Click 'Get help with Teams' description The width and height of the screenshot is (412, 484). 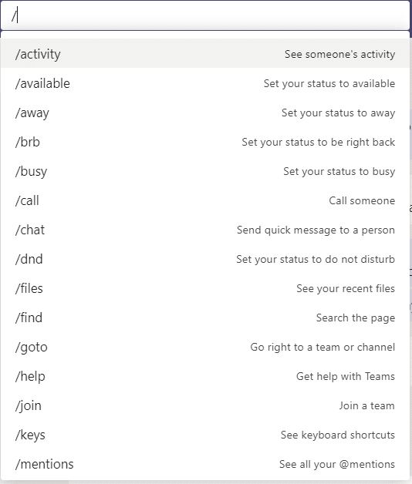[346, 377]
